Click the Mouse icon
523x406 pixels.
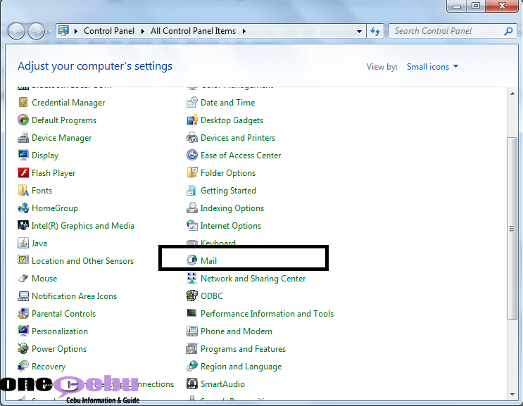point(23,279)
